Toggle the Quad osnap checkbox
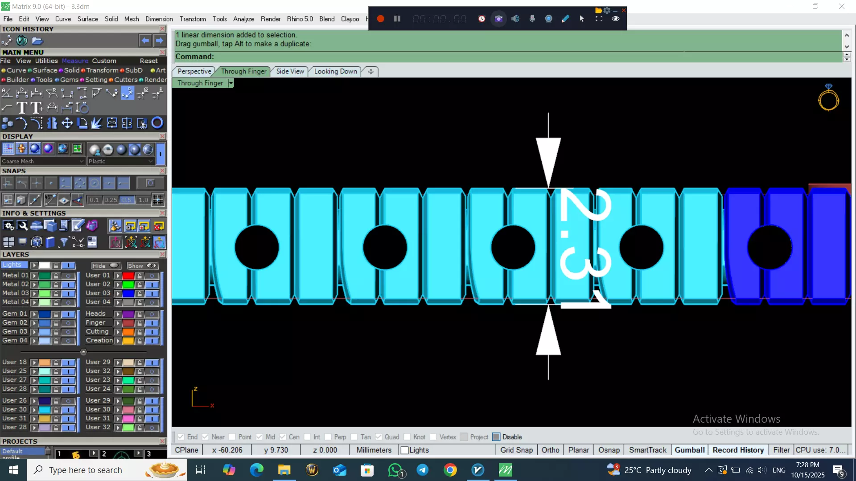 click(379, 437)
